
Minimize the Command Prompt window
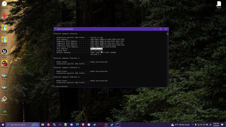(x=155, y=29)
